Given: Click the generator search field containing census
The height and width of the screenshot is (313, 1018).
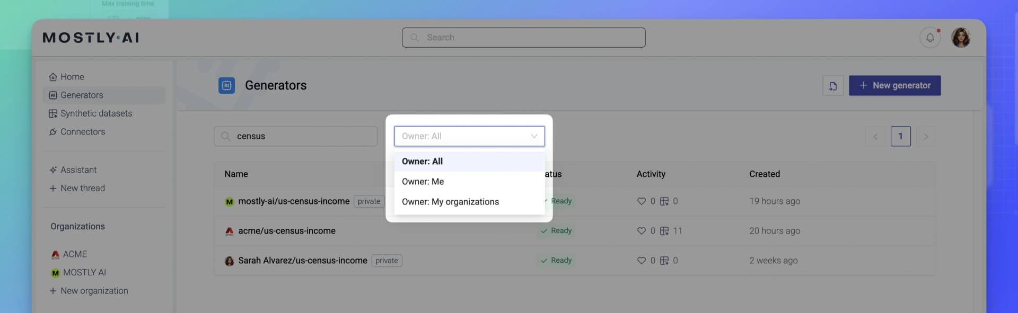Looking at the screenshot, I should point(302,137).
